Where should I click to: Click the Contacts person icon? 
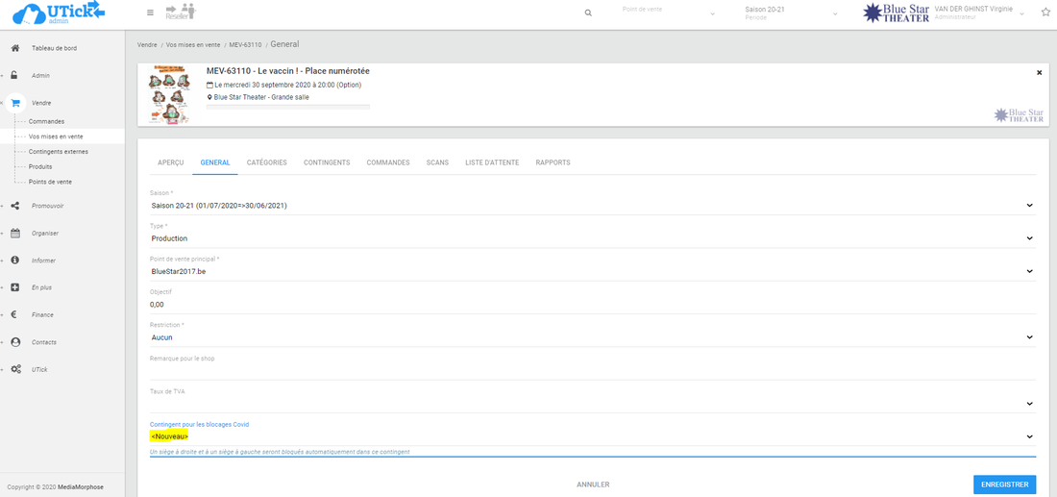15,342
